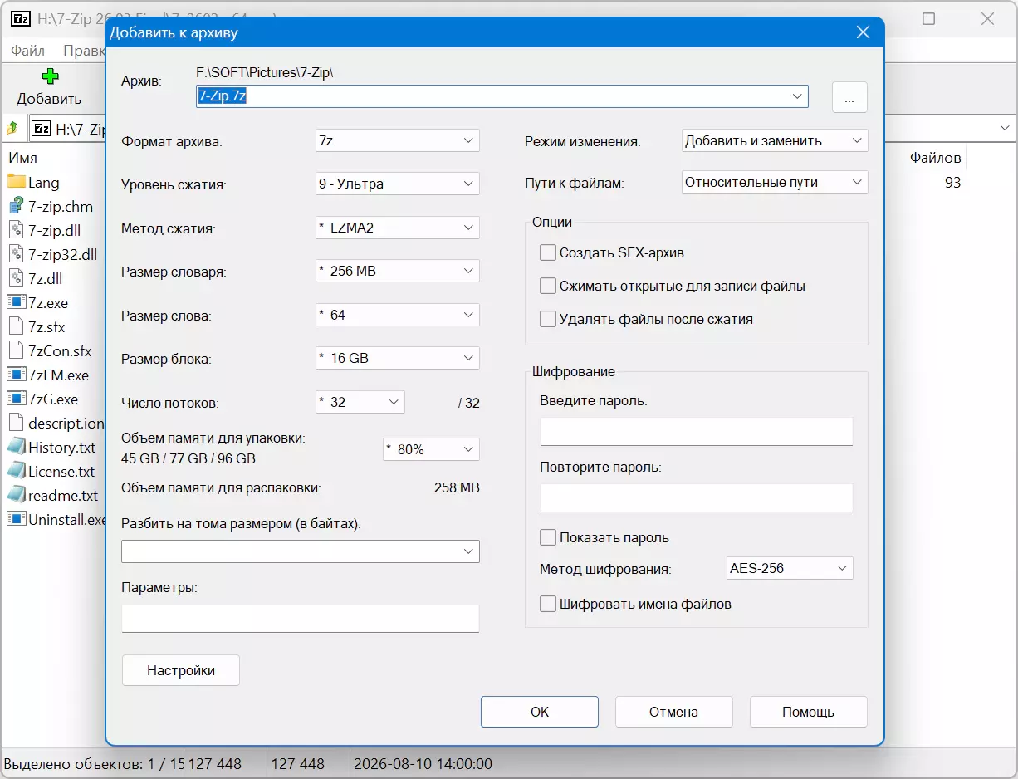Click the up-folder arrow icon
Screen dimensions: 1018x779
[12, 129]
